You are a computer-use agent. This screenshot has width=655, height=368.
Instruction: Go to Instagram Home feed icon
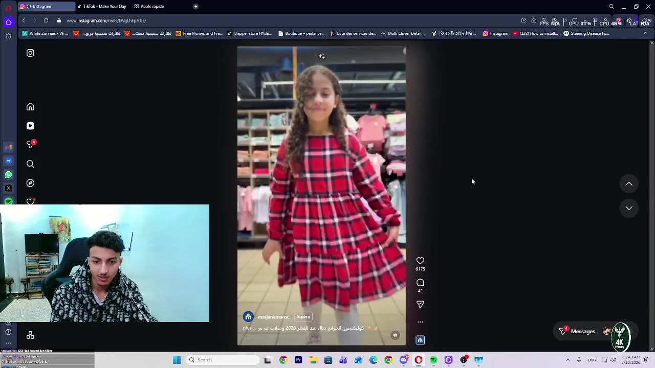pos(30,107)
